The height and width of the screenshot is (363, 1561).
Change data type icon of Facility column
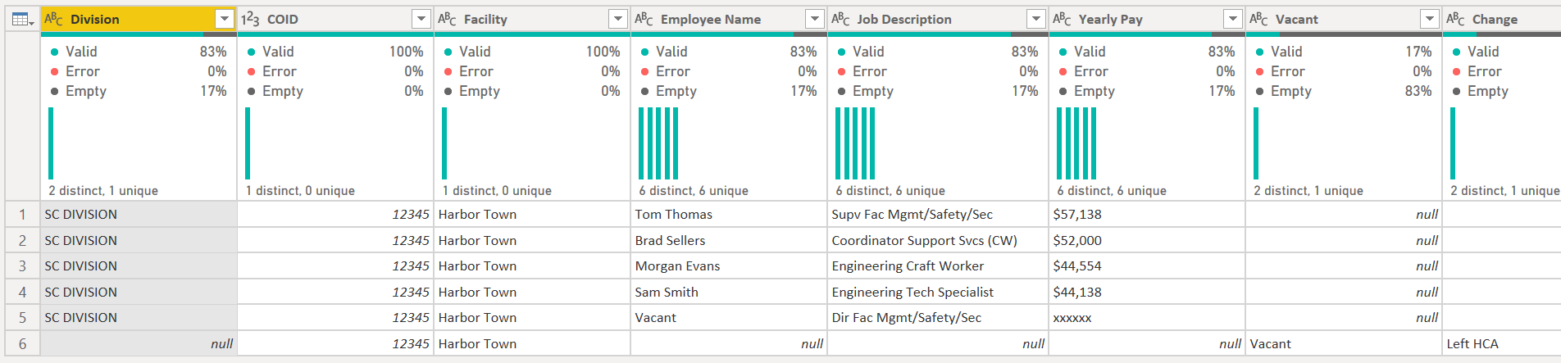(448, 19)
